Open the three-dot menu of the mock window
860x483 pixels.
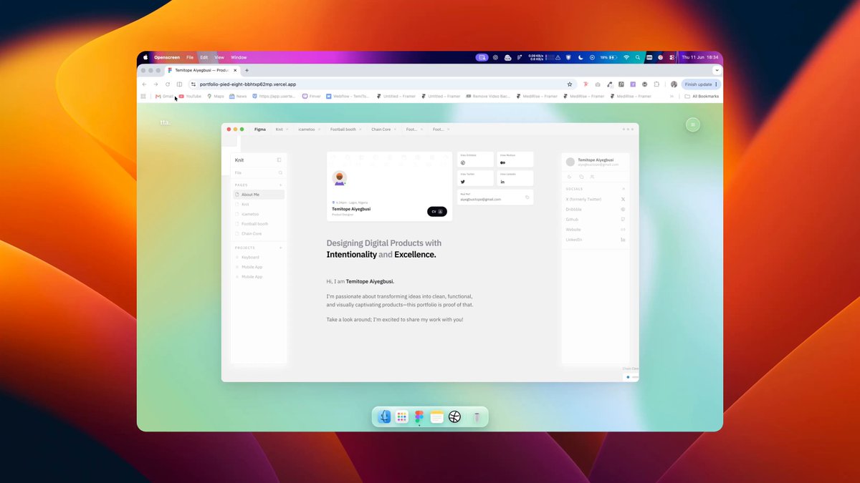click(x=629, y=130)
